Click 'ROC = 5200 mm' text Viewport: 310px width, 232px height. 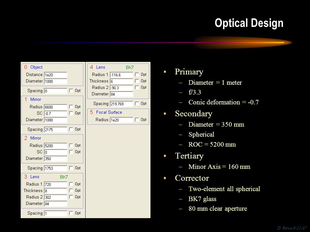click(212, 144)
